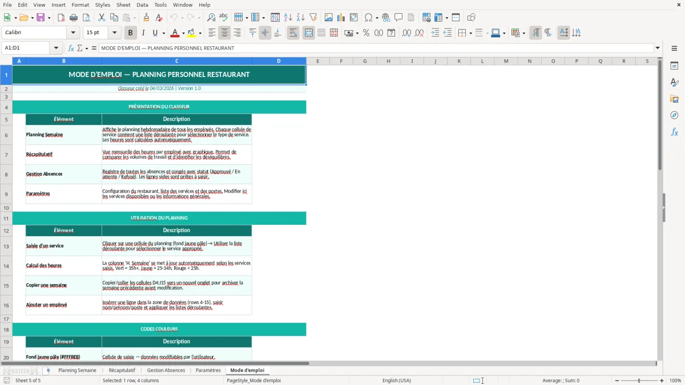Open font color dropdown arrow

[183, 33]
